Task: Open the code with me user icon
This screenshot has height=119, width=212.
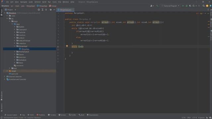Action: 152,6
